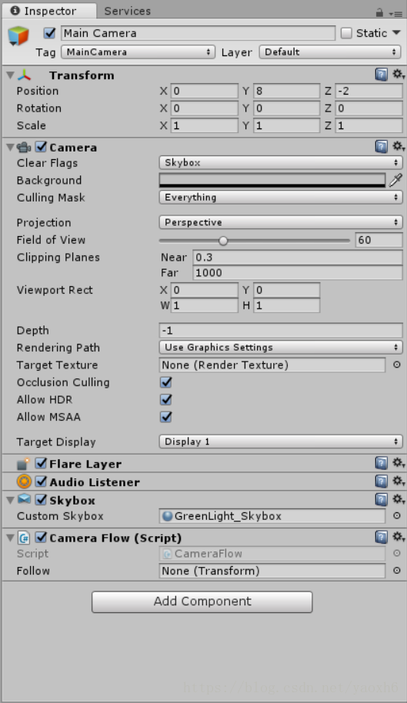The width and height of the screenshot is (407, 703).
Task: Open Skybox component gear settings
Action: 398,499
